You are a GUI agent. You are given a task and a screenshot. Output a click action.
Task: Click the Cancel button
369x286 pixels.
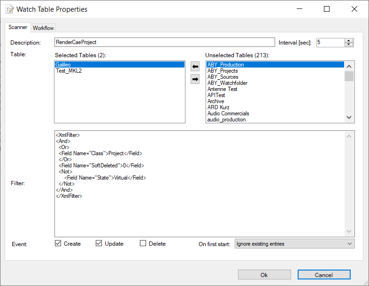tap(324, 275)
